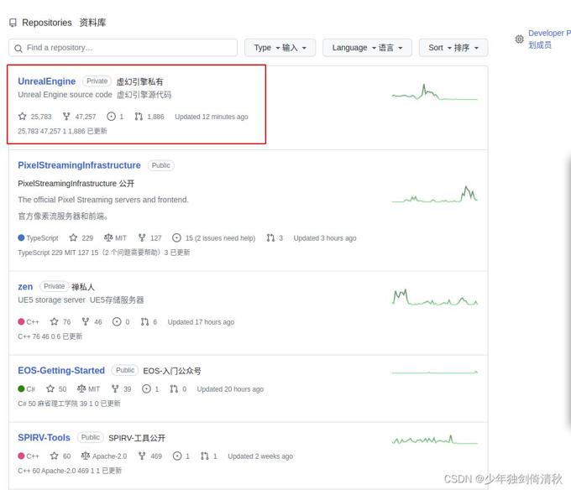Viewport: 571px width, 490px height.
Task: Click the PixelStreamingInfrastructure activity graph
Action: click(434, 194)
